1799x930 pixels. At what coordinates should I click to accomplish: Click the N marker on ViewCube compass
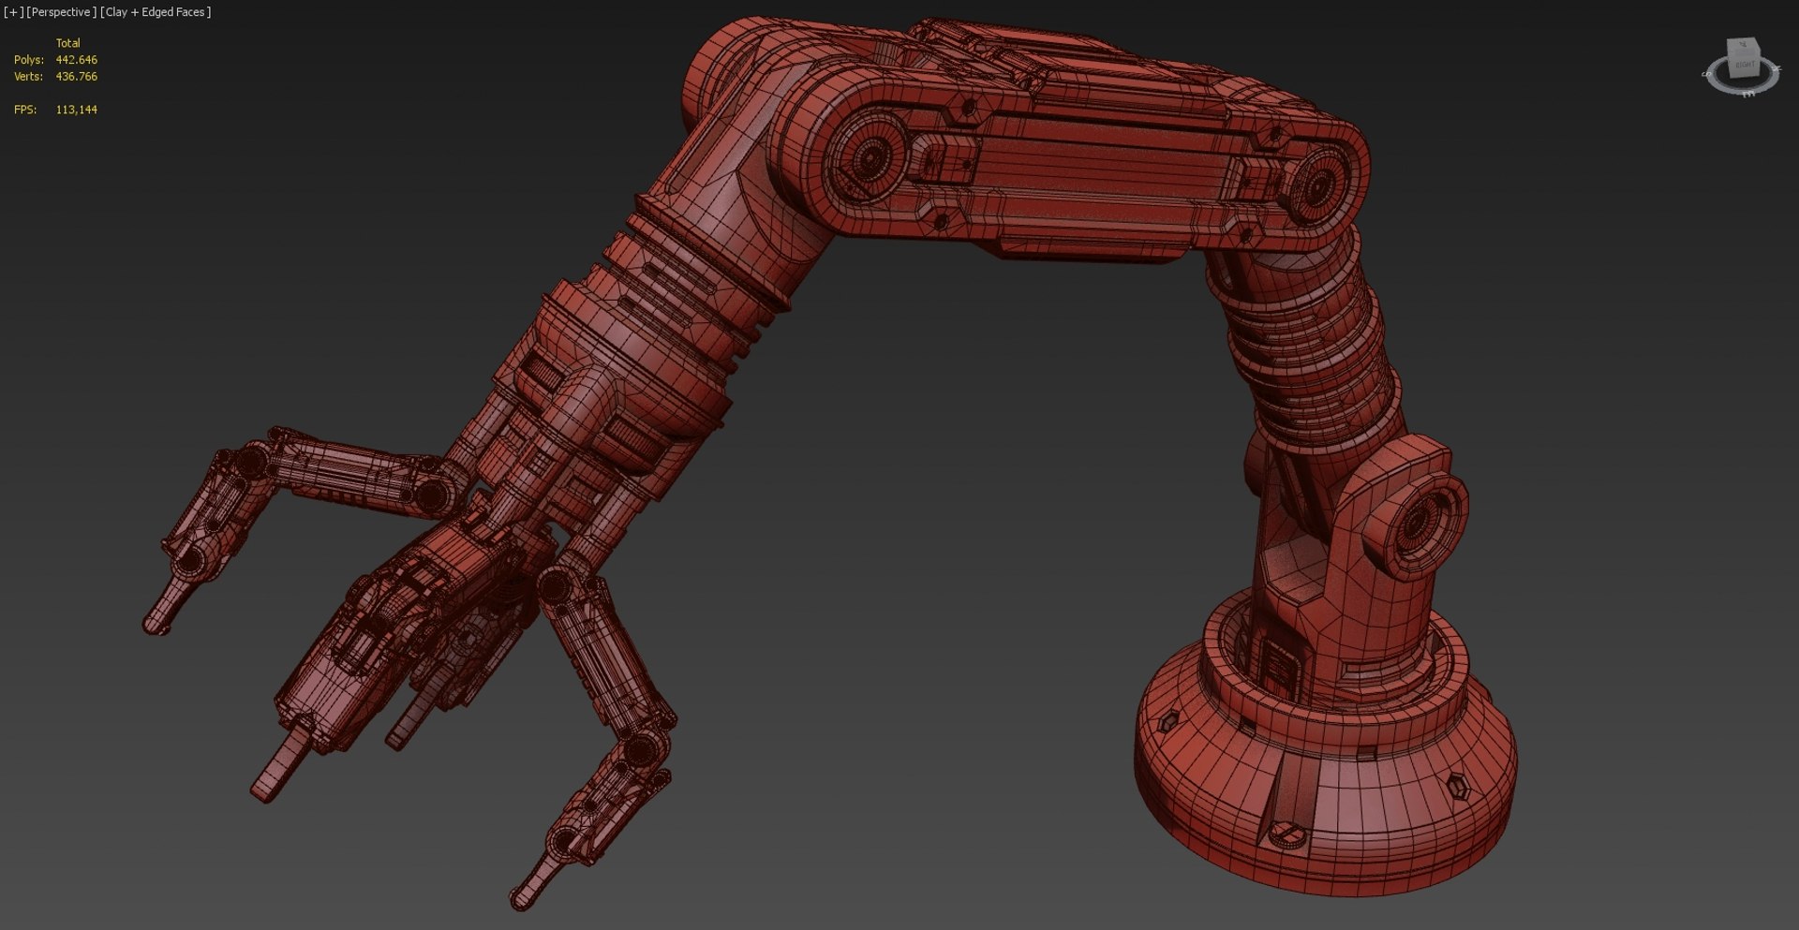point(1777,67)
